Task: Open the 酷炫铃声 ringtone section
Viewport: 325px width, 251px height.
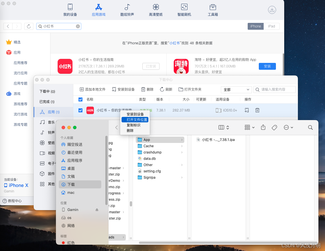Action: tap(127, 10)
